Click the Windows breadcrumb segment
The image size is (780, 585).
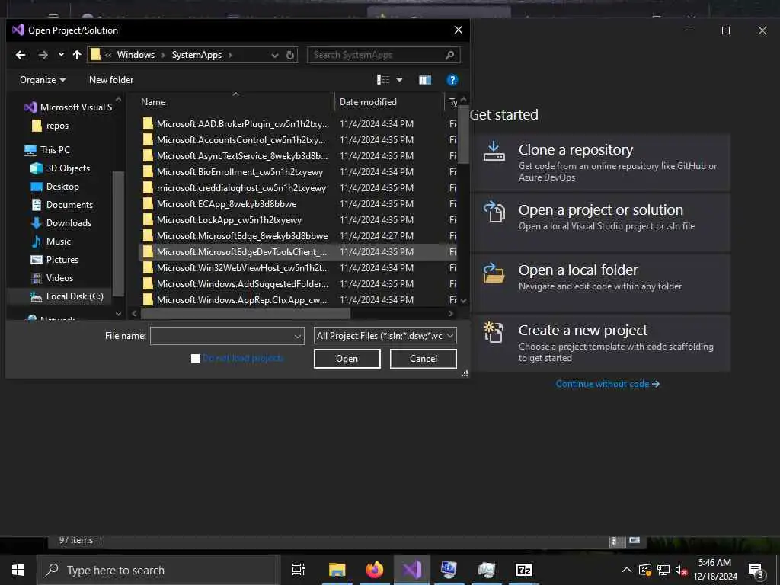click(136, 55)
